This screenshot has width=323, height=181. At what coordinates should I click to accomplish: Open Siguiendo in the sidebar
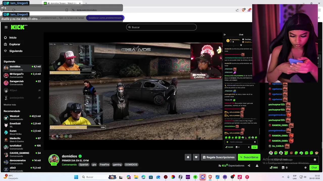(x=16, y=51)
